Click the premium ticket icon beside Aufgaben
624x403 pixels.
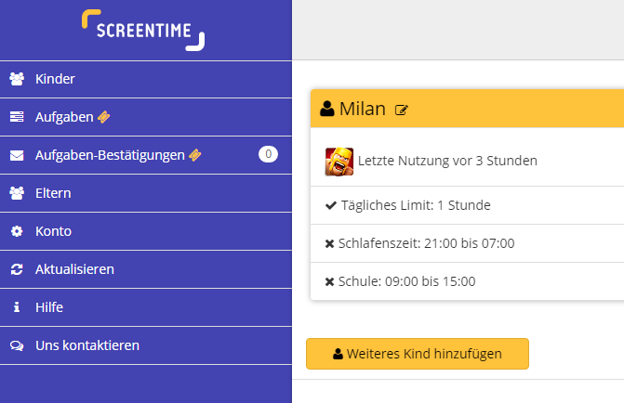point(104,117)
